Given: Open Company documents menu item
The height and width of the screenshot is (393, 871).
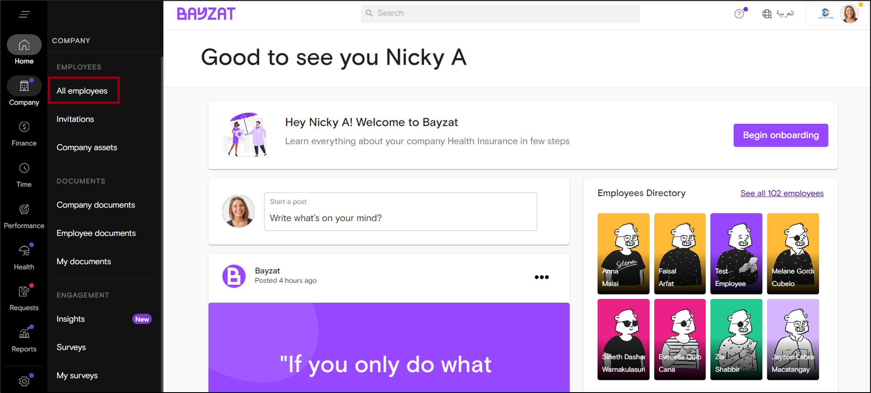Looking at the screenshot, I should (x=96, y=205).
